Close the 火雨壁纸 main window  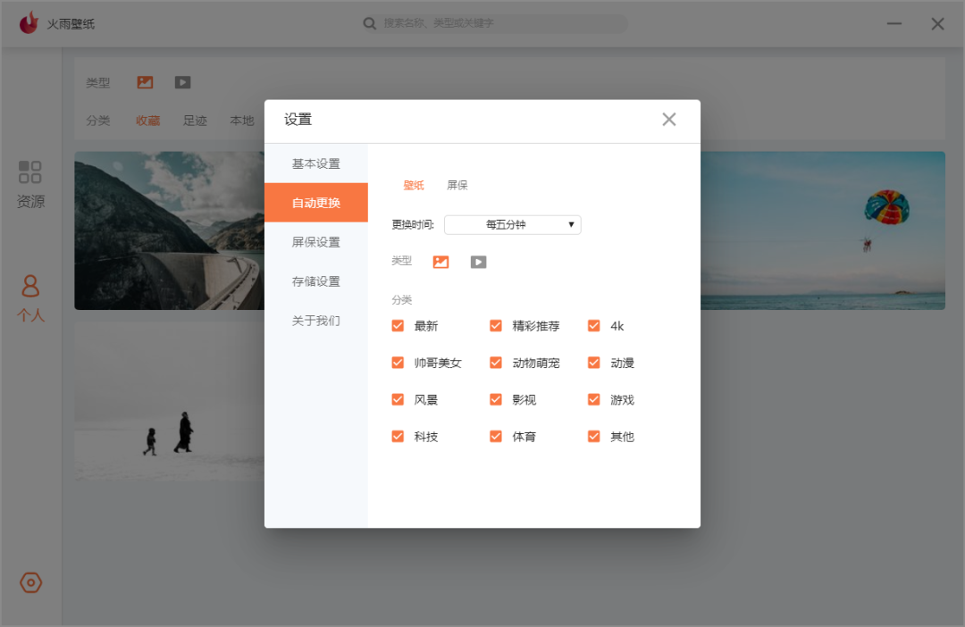pyautogui.click(x=937, y=23)
